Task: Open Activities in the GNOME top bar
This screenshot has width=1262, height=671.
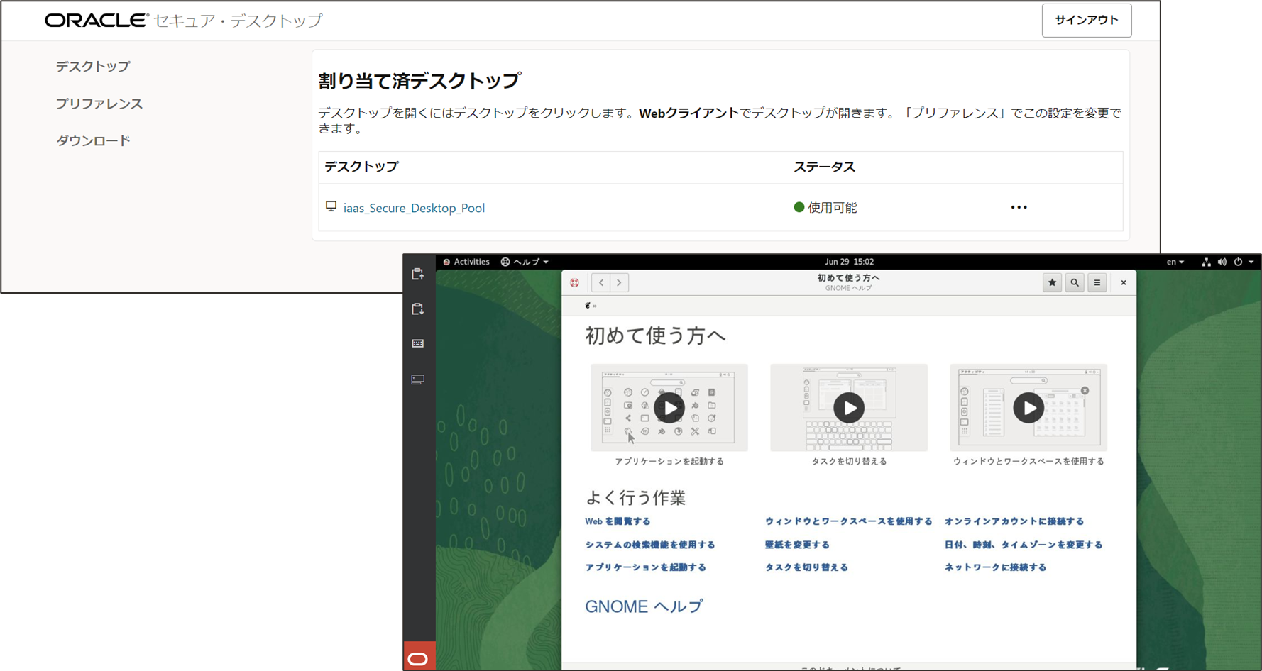Action: 466,262
